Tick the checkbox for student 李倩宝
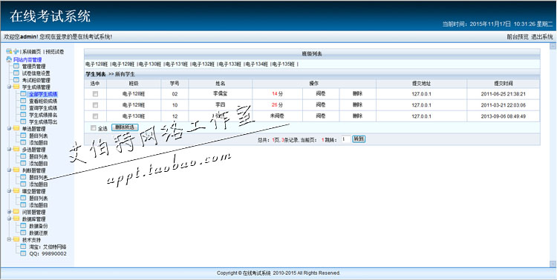This screenshot has width=557, height=280. [x=95, y=94]
